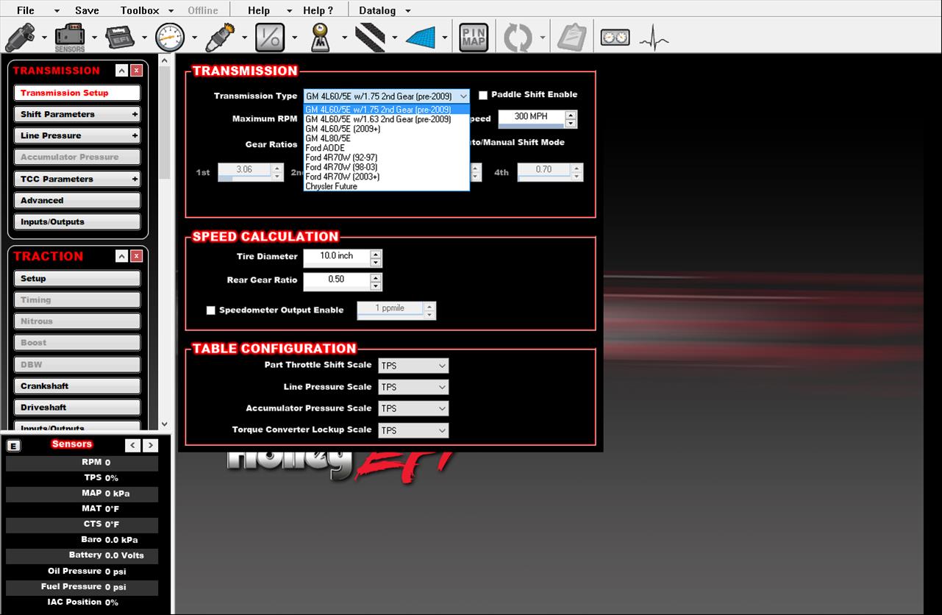942x615 pixels.
Task: Select the gear shifter transmission icon
Action: point(320,37)
